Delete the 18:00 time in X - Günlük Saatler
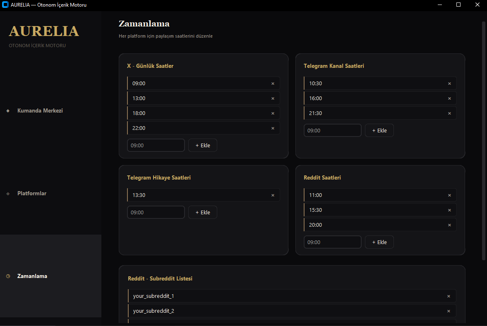This screenshot has width=487, height=326. click(273, 113)
